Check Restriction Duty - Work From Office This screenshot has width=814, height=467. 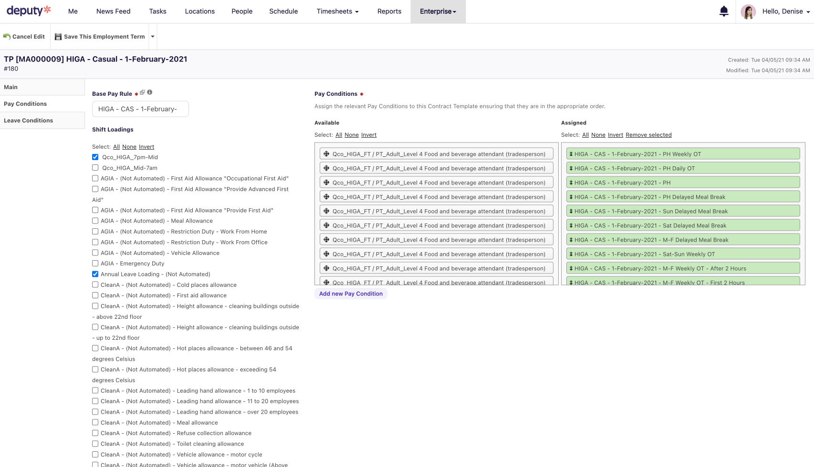tap(95, 242)
